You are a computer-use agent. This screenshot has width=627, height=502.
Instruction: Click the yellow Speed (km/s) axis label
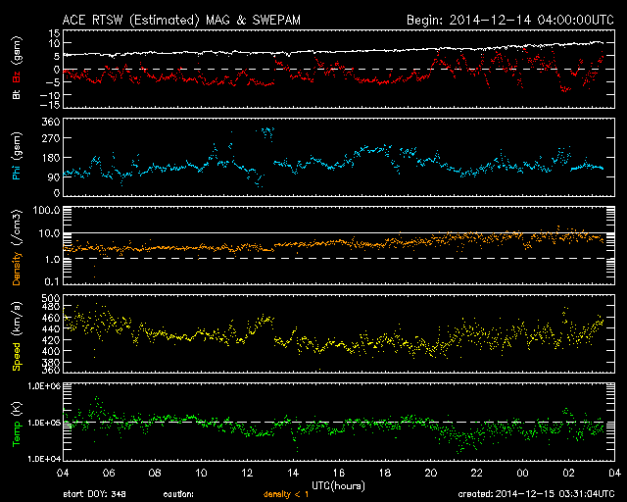16,334
